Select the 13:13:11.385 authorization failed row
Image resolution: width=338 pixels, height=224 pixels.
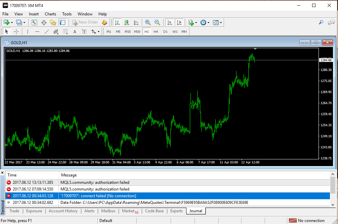(x=168, y=182)
